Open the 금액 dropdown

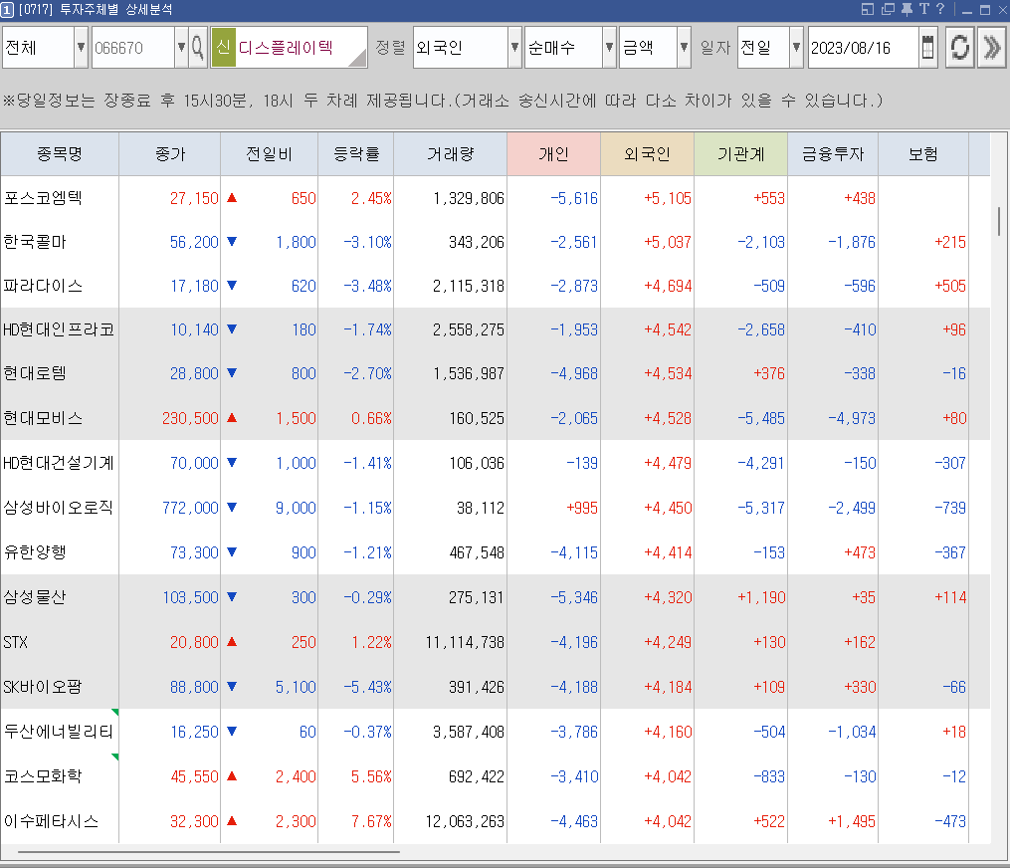pos(684,47)
